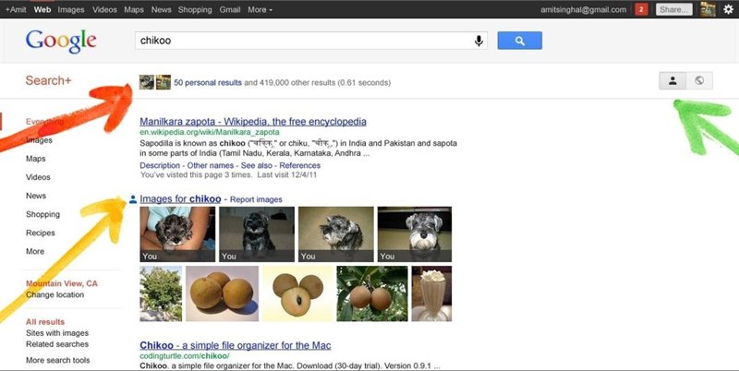The image size is (739, 371).
Task: Expand More search tools in sidebar
Action: [x=57, y=361]
